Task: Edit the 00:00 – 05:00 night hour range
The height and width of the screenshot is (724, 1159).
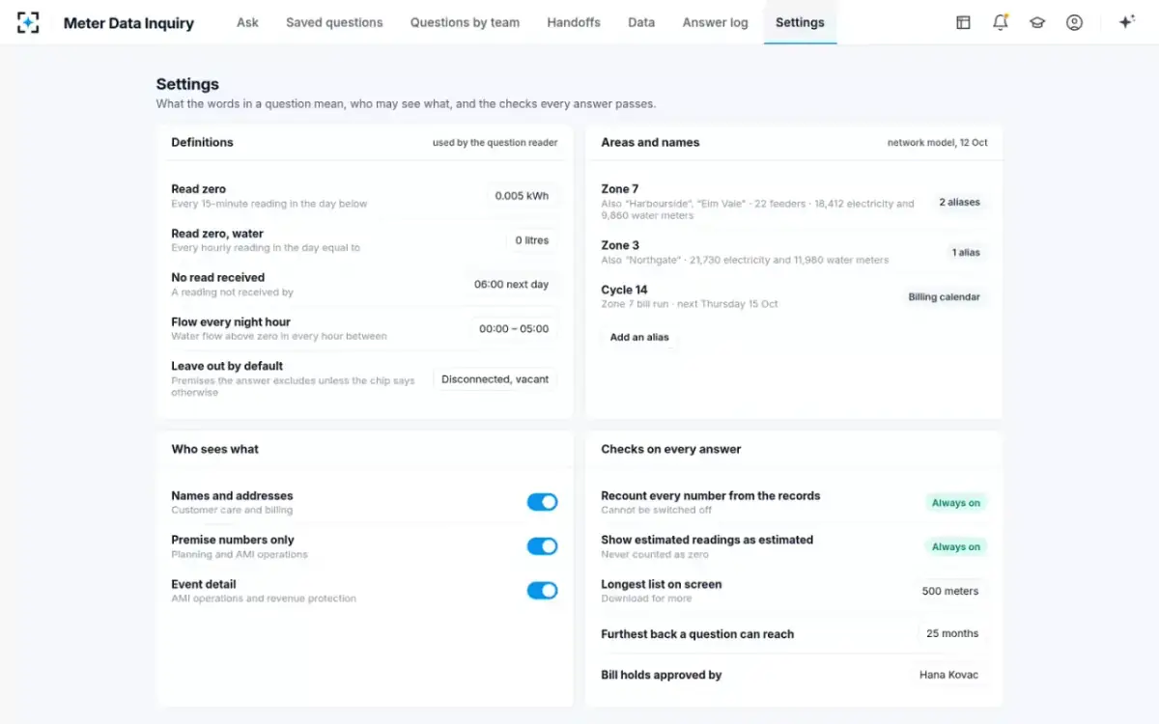Action: click(x=514, y=329)
